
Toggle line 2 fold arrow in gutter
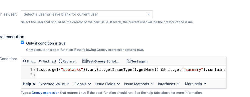pyautogui.click(x=34, y=75)
